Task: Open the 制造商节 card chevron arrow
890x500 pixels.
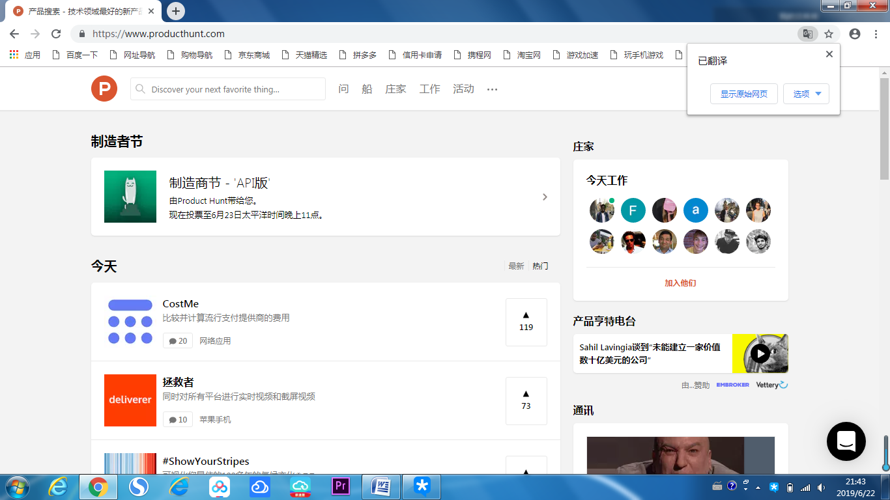Action: click(x=545, y=197)
